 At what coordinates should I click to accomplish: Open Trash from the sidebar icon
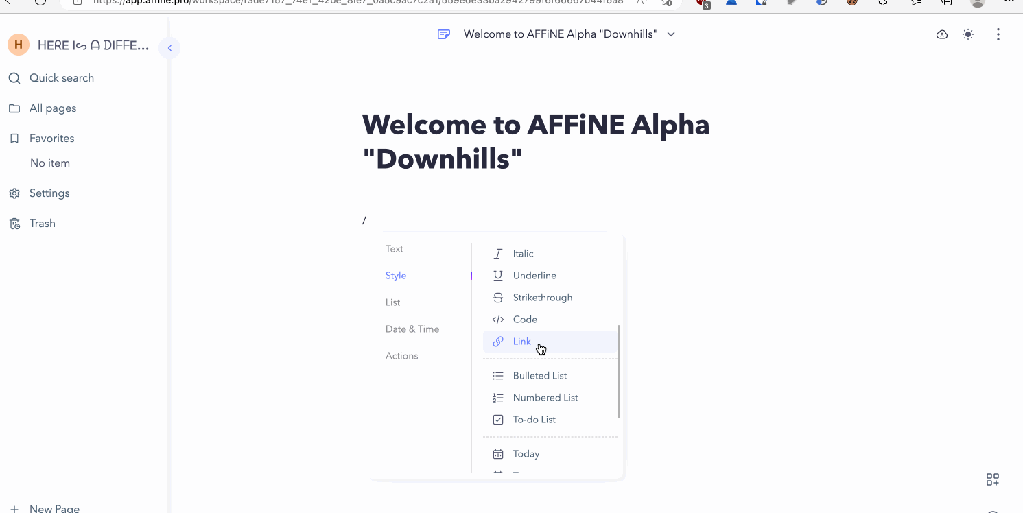(14, 223)
